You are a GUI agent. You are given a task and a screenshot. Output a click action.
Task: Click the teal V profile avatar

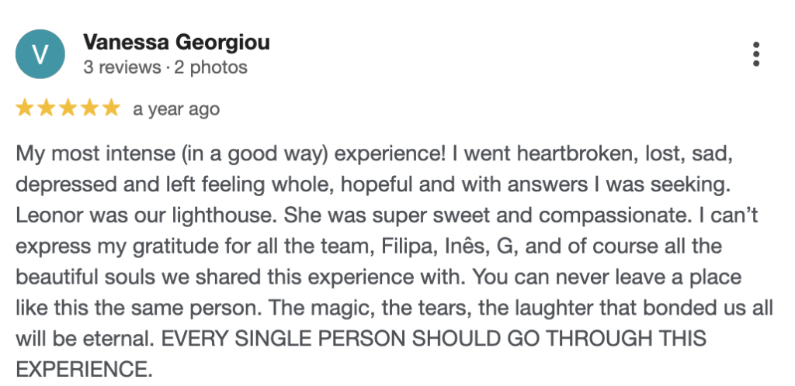[x=41, y=53]
